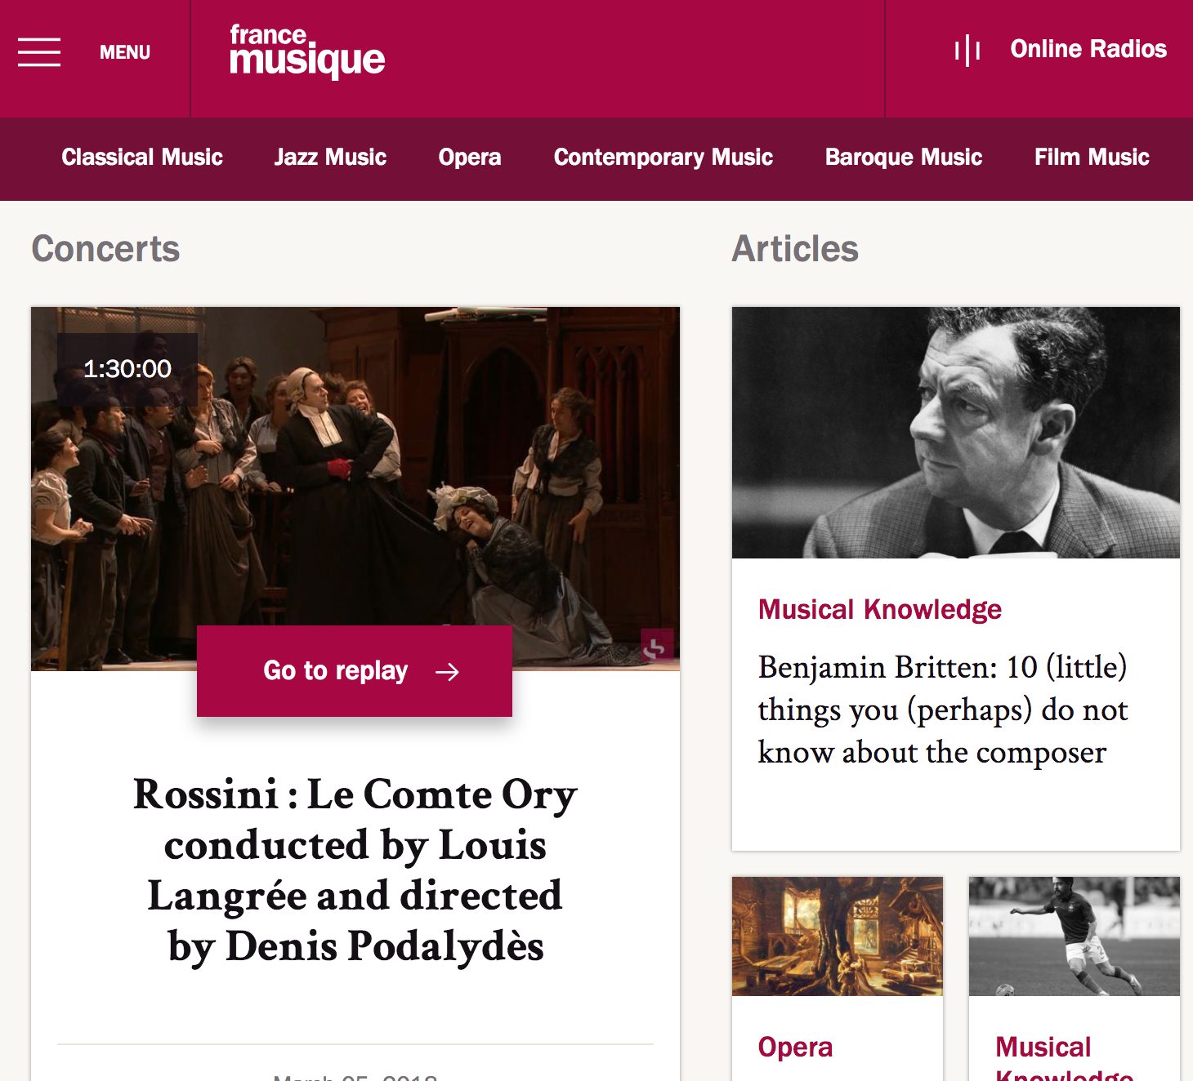Image resolution: width=1193 pixels, height=1081 pixels.
Task: Click the soccer player article thumbnail
Action: point(1074,936)
